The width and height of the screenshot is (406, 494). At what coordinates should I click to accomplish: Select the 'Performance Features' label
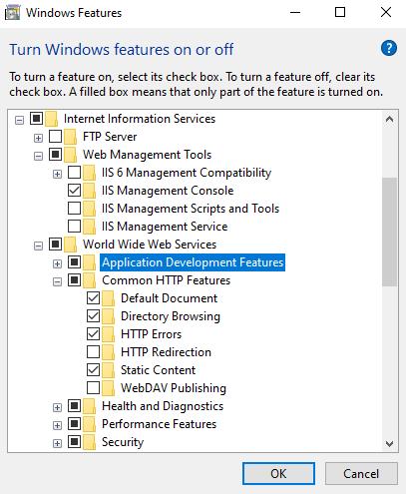click(159, 424)
